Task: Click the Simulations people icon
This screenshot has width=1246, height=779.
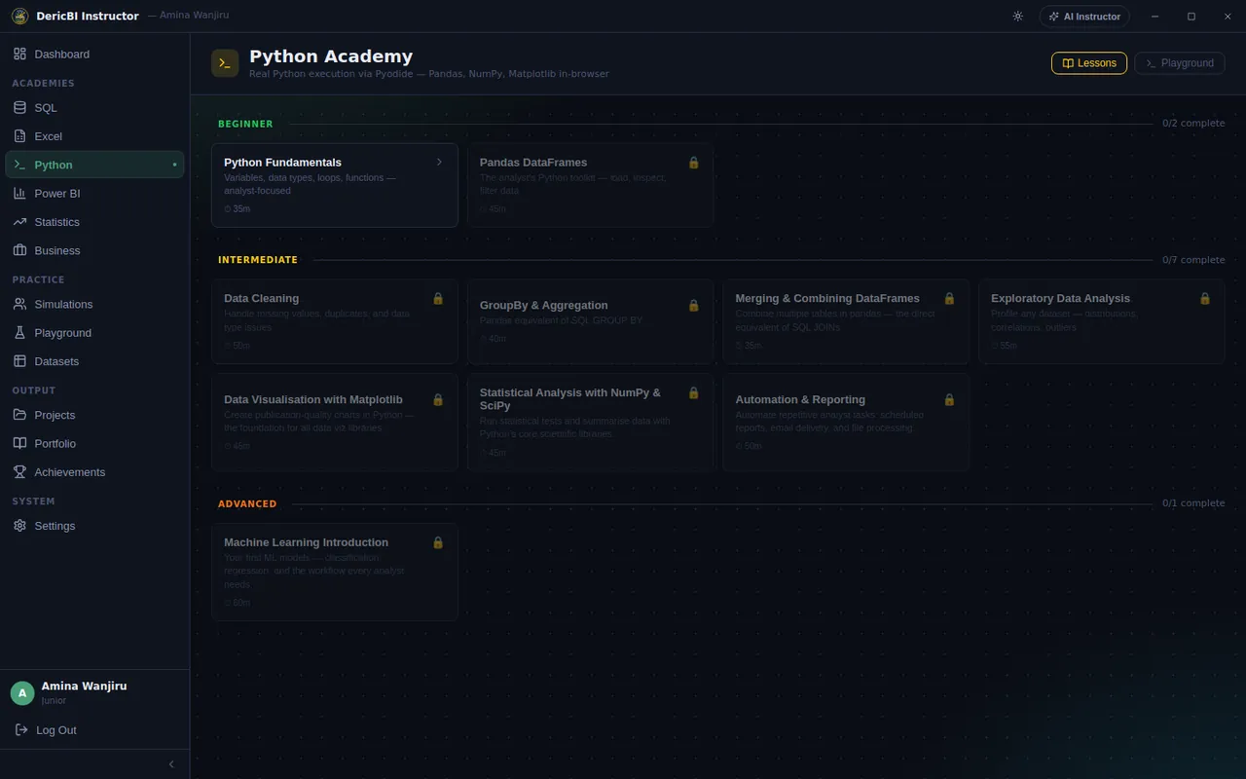Action: point(19,304)
